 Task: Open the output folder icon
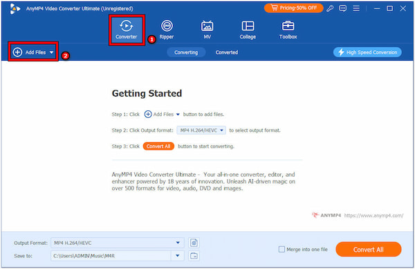(x=194, y=256)
